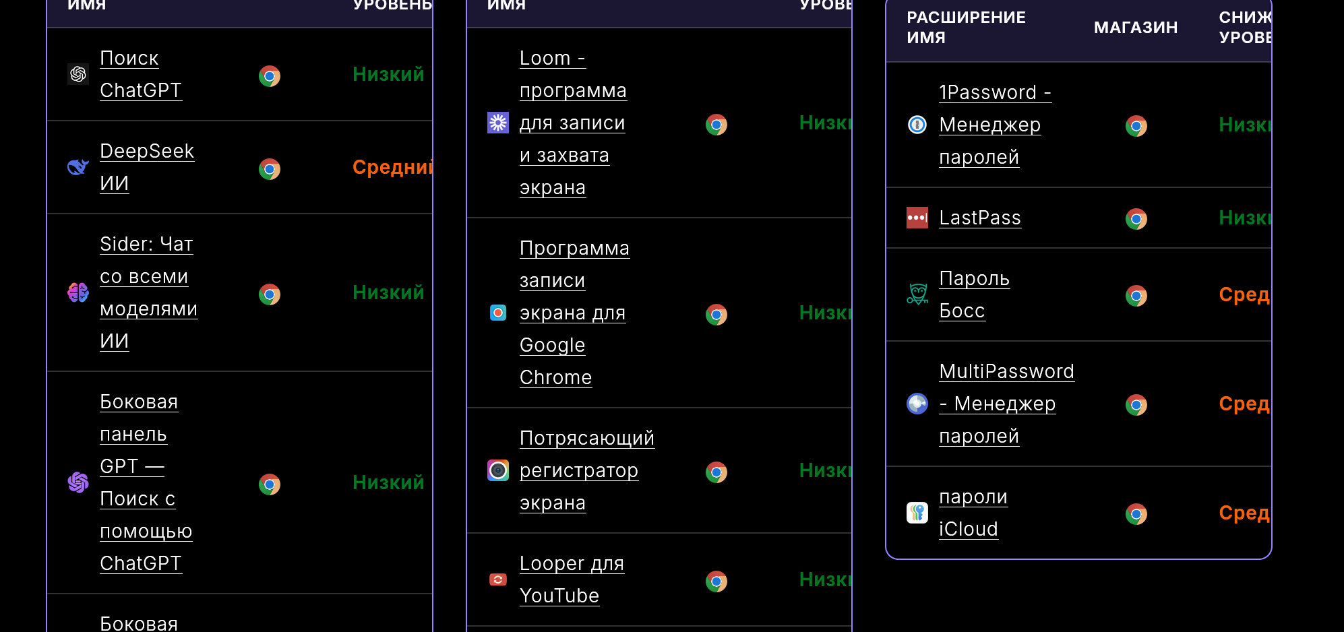Open the DeepSeek ИИ extension link
Screen dimensions: 1344x632
[x=147, y=167]
